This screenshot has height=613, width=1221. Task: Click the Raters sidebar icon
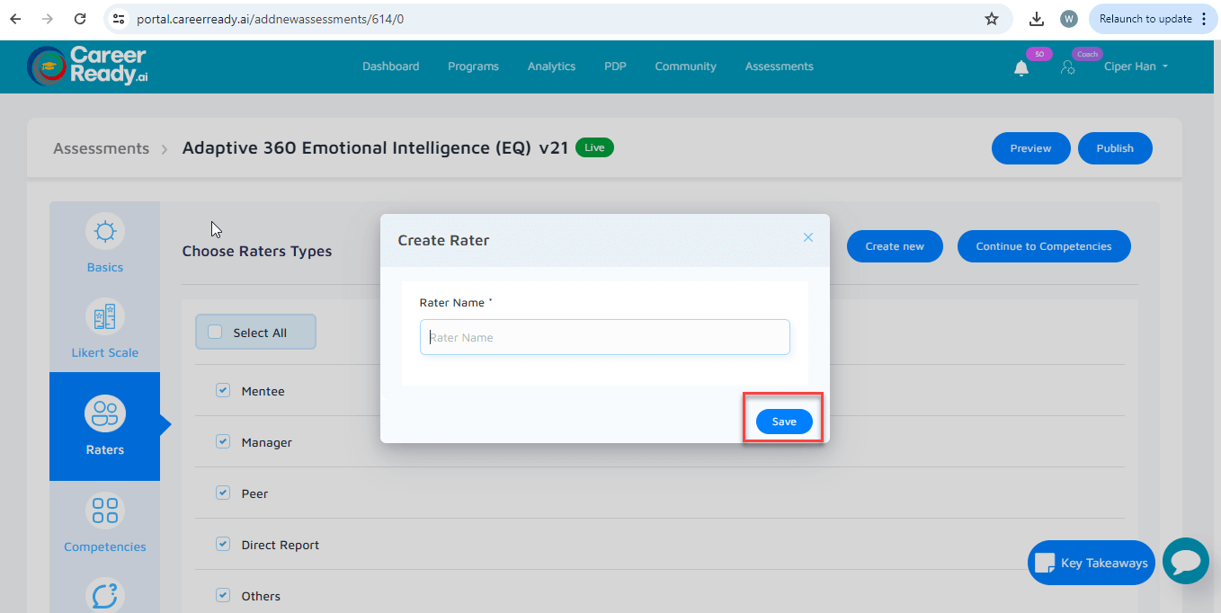(104, 425)
